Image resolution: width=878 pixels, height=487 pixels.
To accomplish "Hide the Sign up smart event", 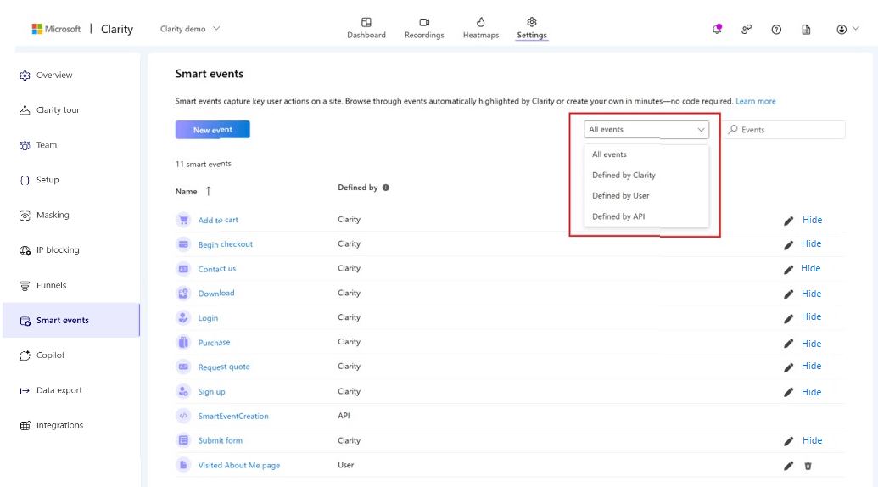I will pyautogui.click(x=811, y=392).
